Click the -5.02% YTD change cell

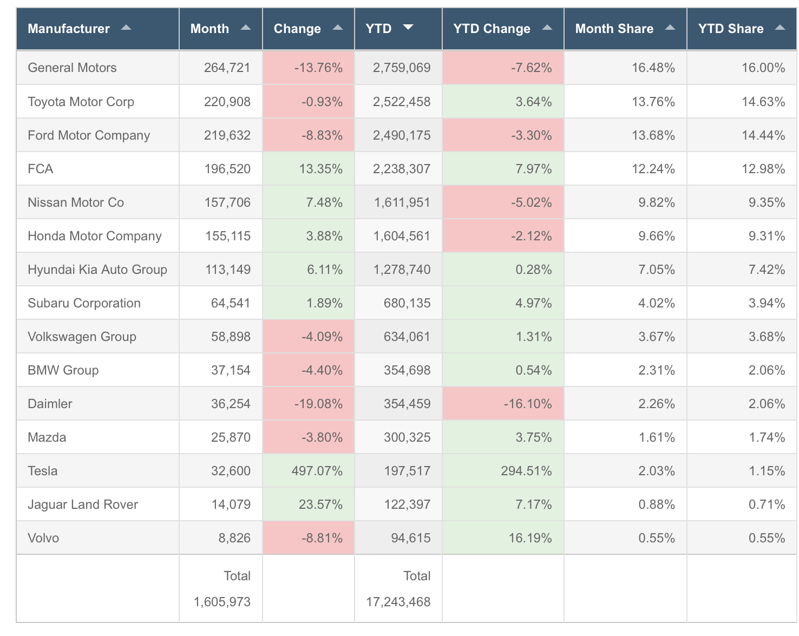[x=503, y=202]
